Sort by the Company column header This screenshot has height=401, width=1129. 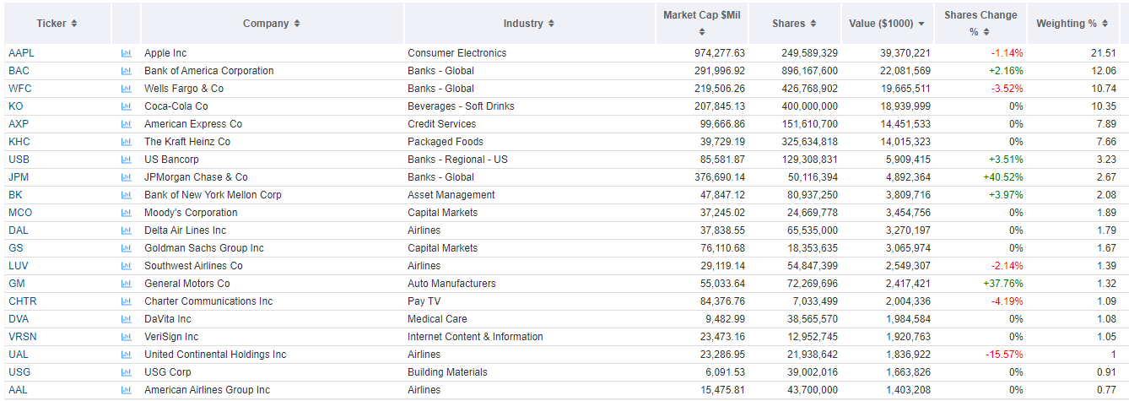point(272,24)
